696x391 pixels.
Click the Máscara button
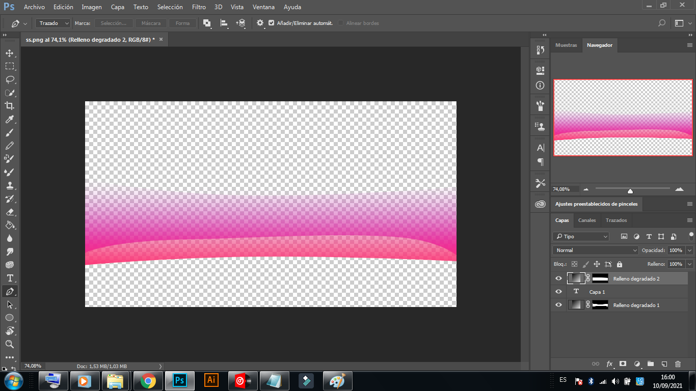pos(151,23)
